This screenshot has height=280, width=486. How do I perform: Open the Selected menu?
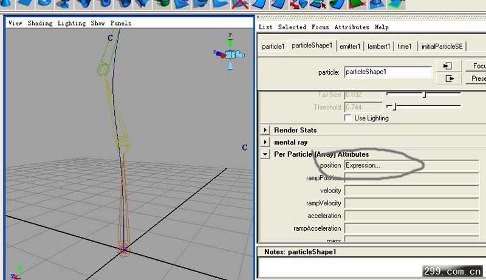pos(292,27)
